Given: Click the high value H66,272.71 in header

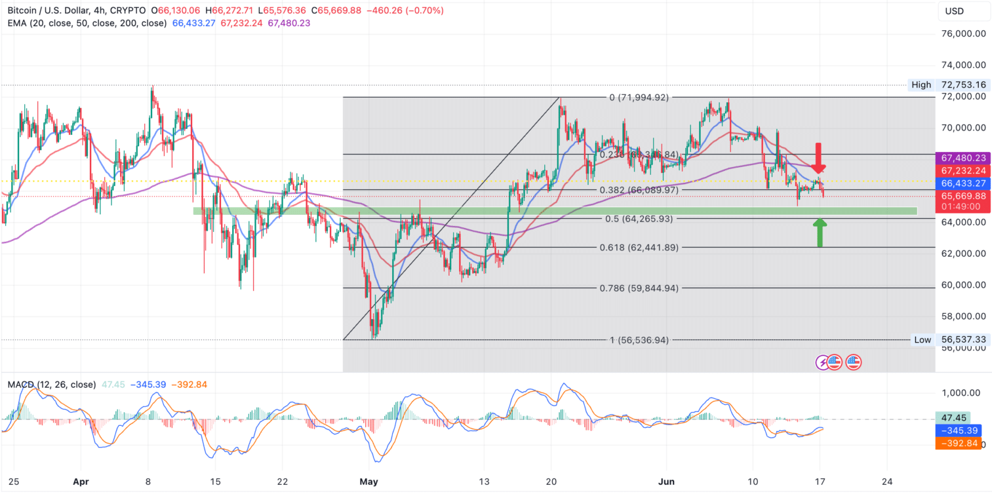Looking at the screenshot, I should [228, 10].
